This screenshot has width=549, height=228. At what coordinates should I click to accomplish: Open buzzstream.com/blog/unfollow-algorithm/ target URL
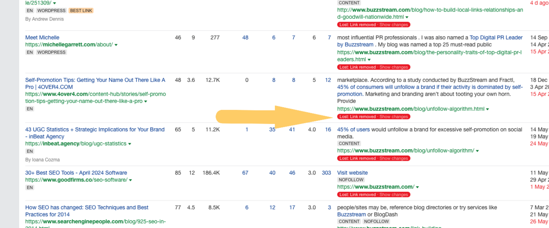coord(405,151)
